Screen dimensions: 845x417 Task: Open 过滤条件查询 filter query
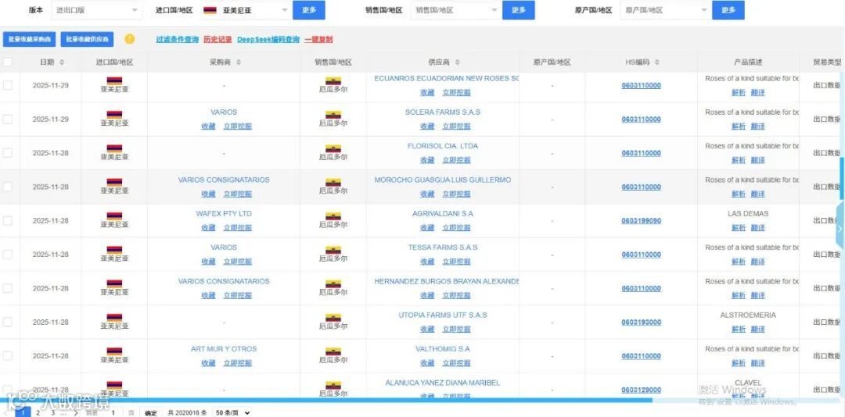tap(178, 39)
